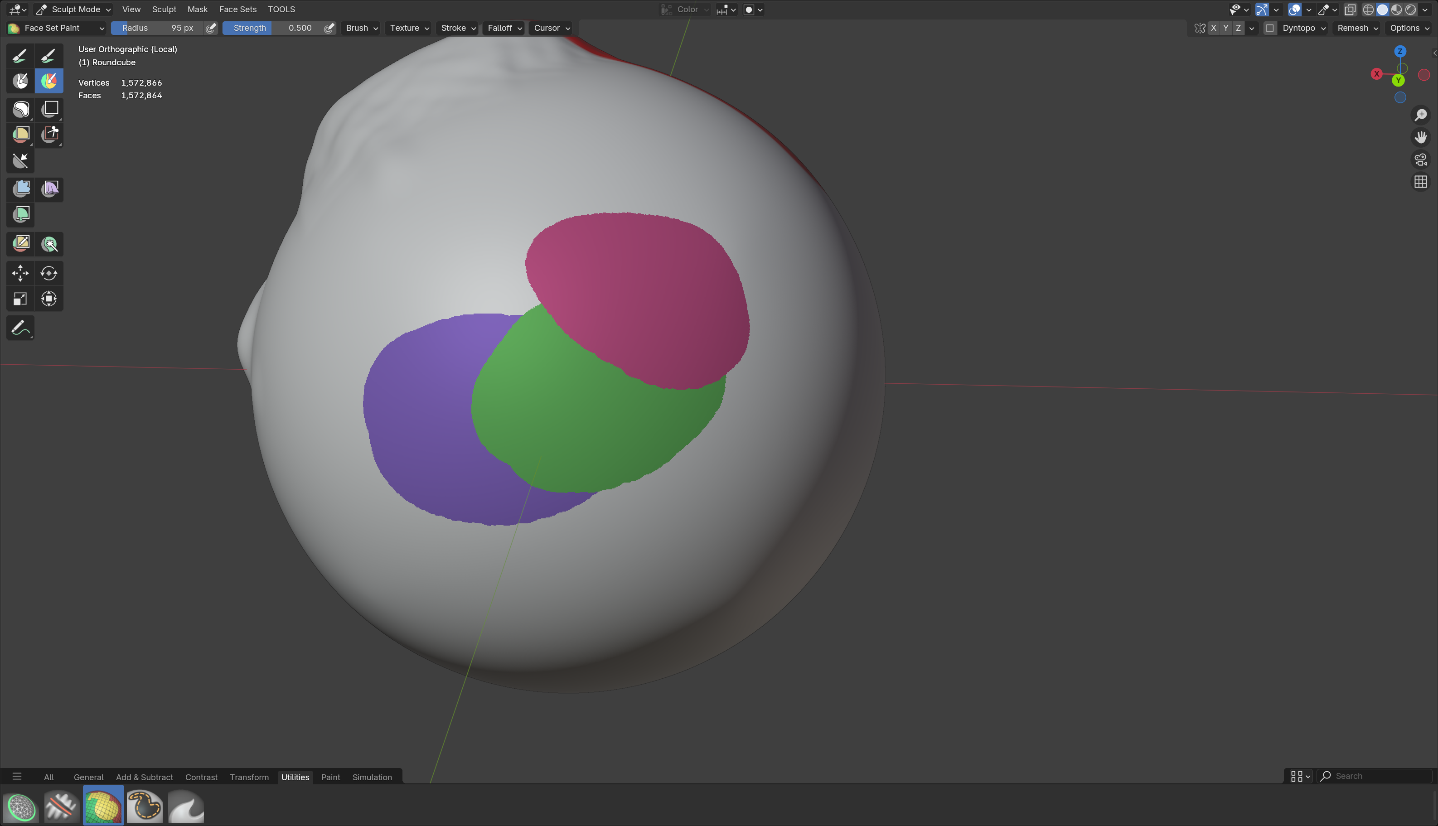The image size is (1438, 826).
Task: Toggle radius pressure sensitivity icon
Action: (x=211, y=28)
